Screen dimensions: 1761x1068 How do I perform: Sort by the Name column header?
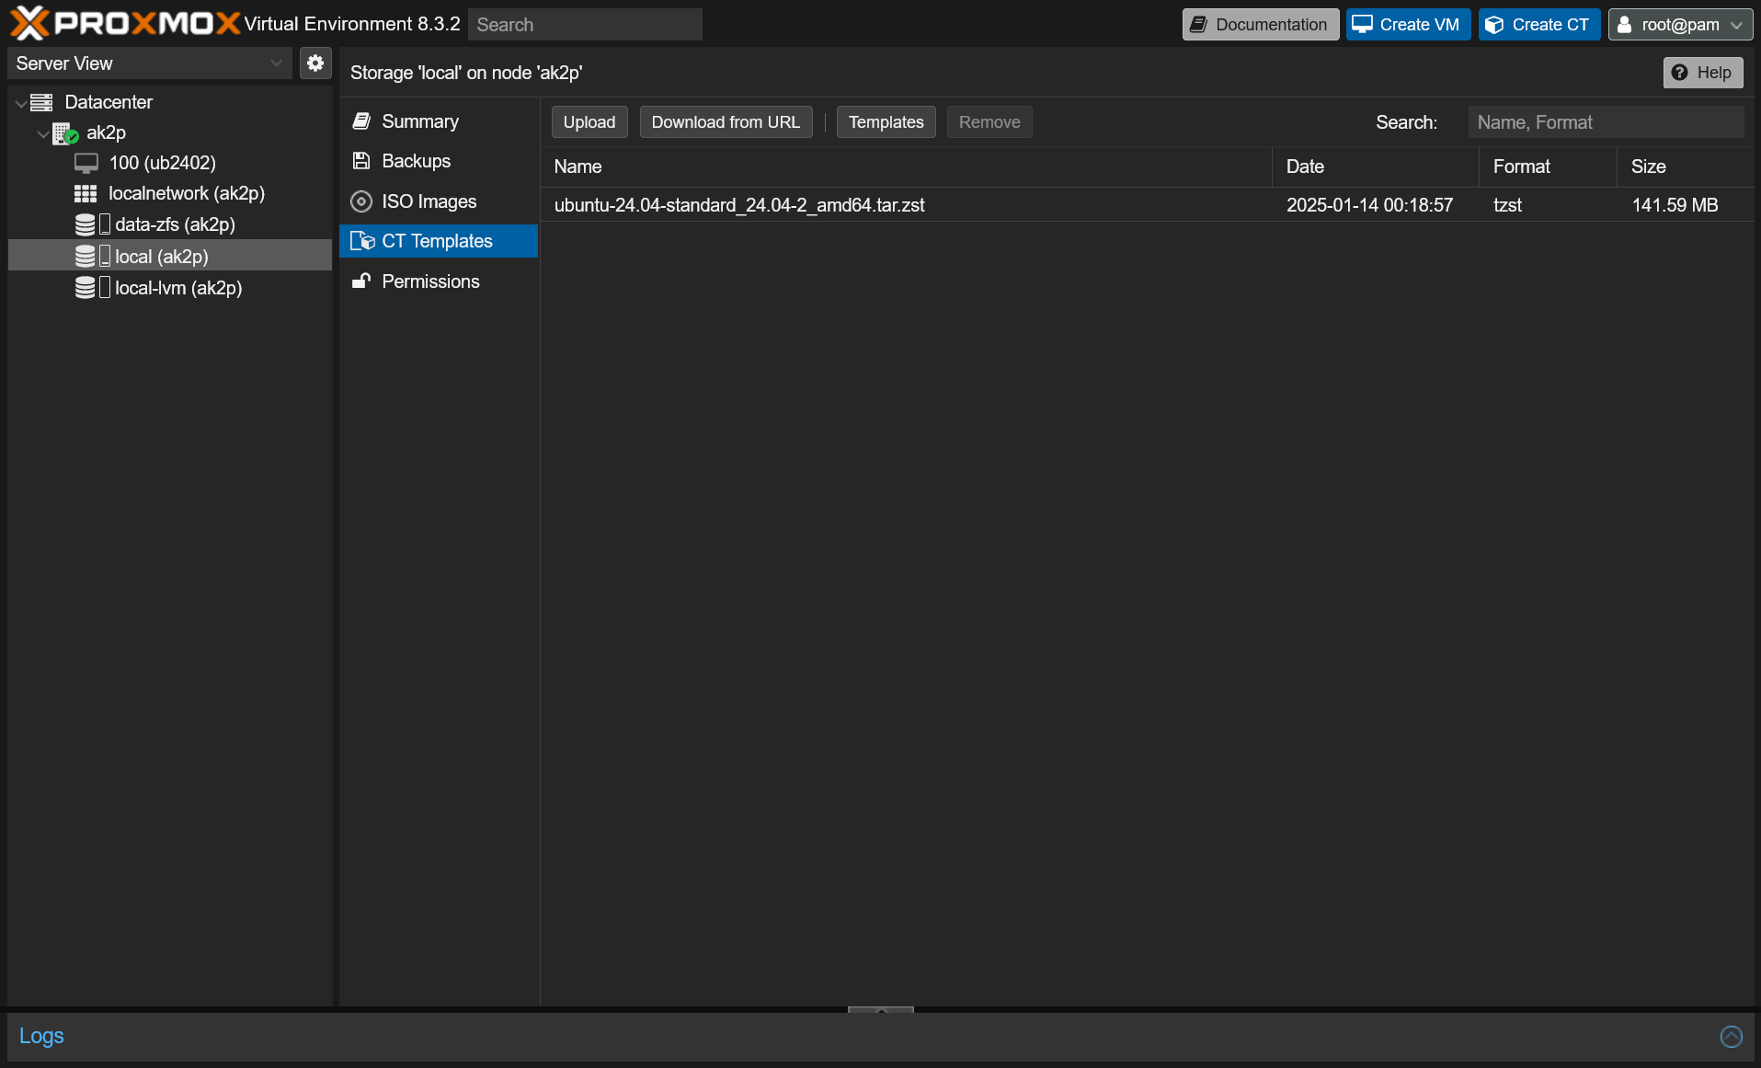tap(906, 167)
